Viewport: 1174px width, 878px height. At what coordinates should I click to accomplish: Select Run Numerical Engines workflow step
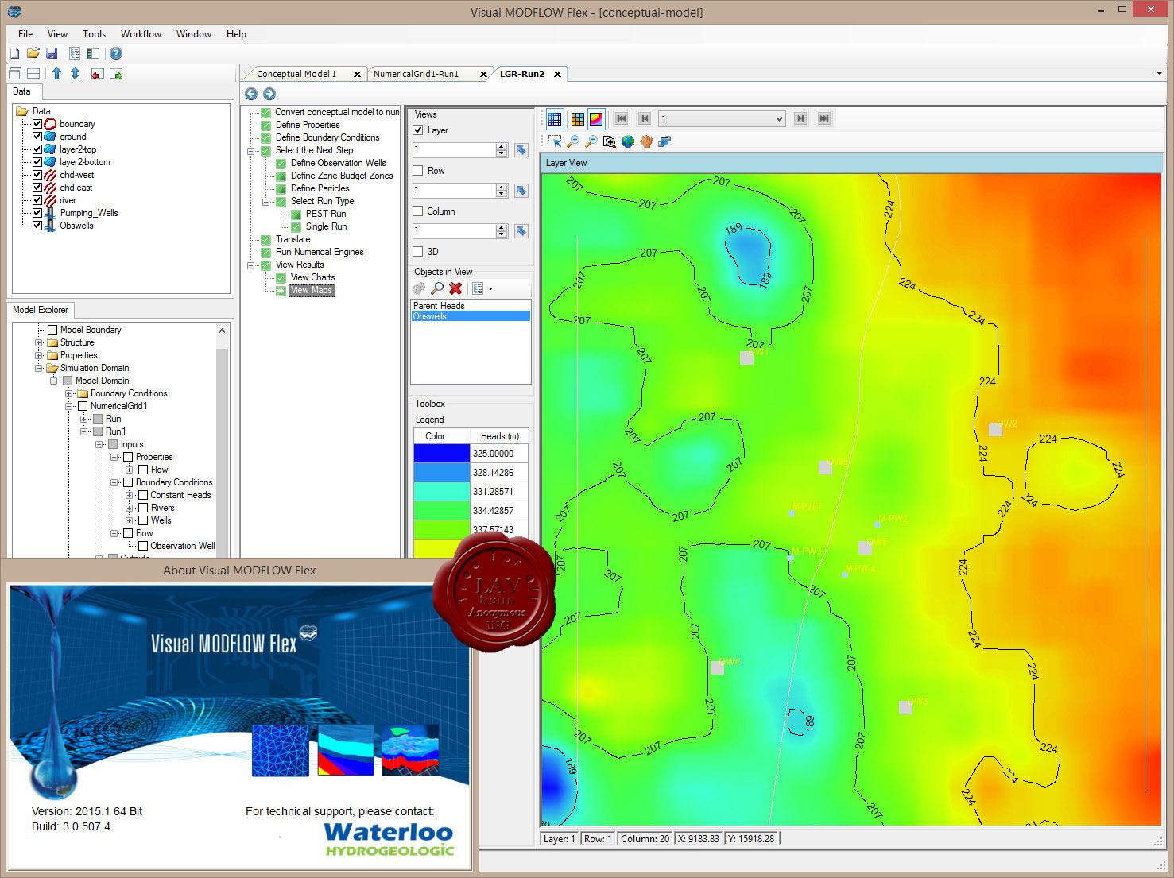tap(320, 252)
